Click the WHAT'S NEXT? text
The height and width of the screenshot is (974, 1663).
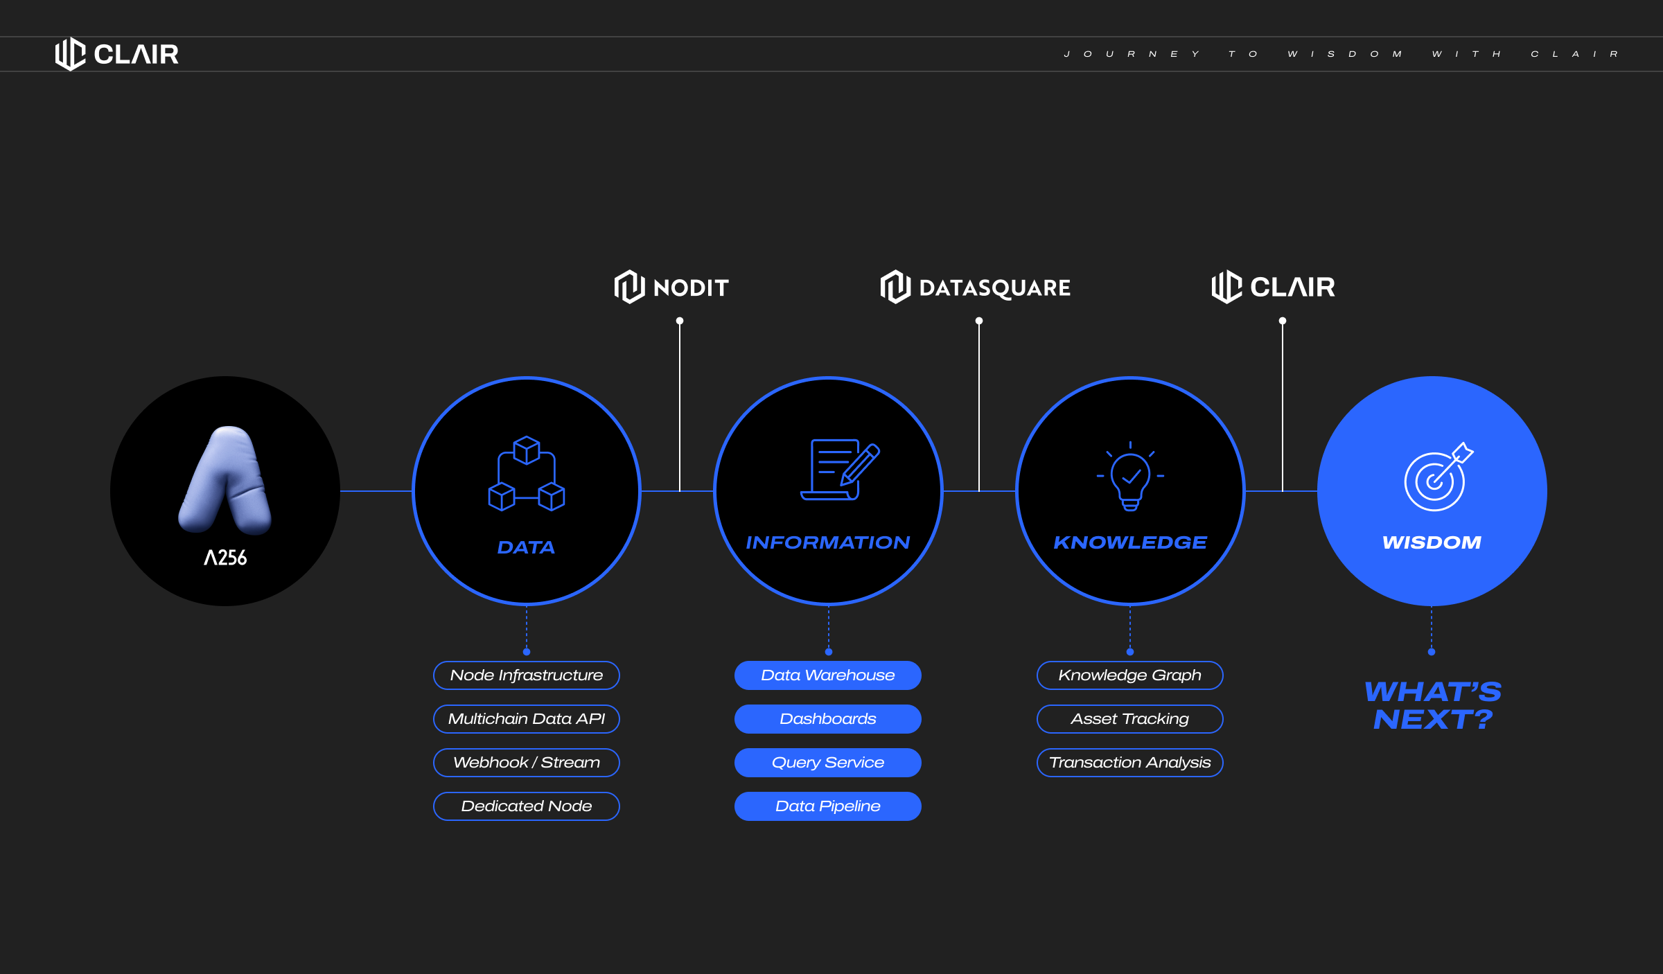[x=1432, y=706]
